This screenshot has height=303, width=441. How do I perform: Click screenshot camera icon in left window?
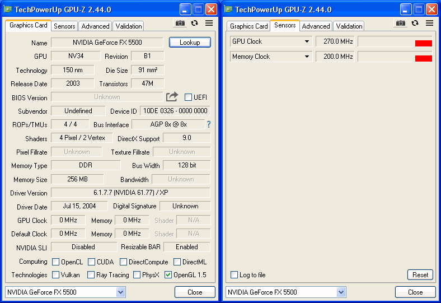coord(180,23)
